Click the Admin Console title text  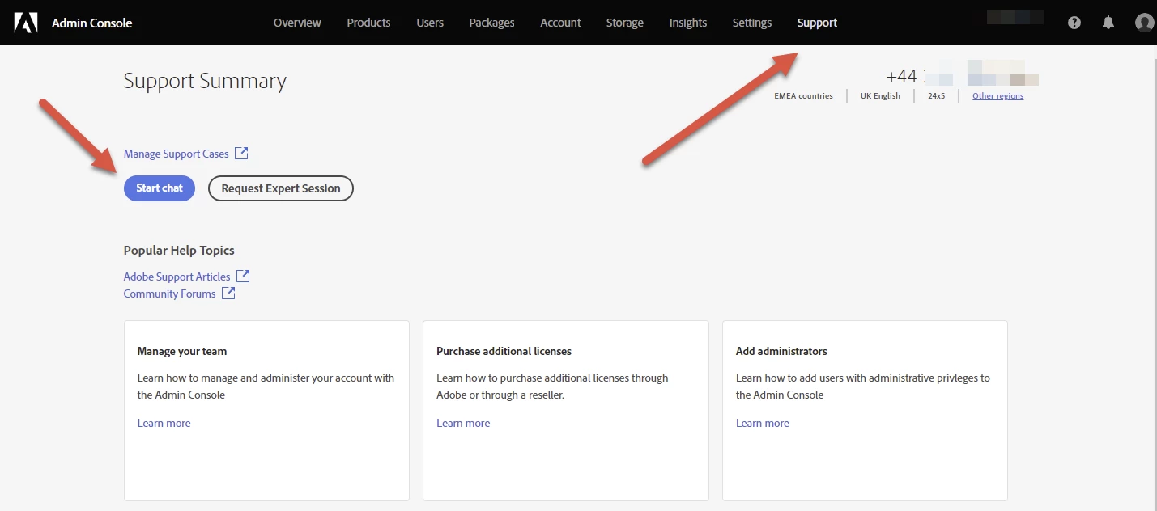(92, 23)
